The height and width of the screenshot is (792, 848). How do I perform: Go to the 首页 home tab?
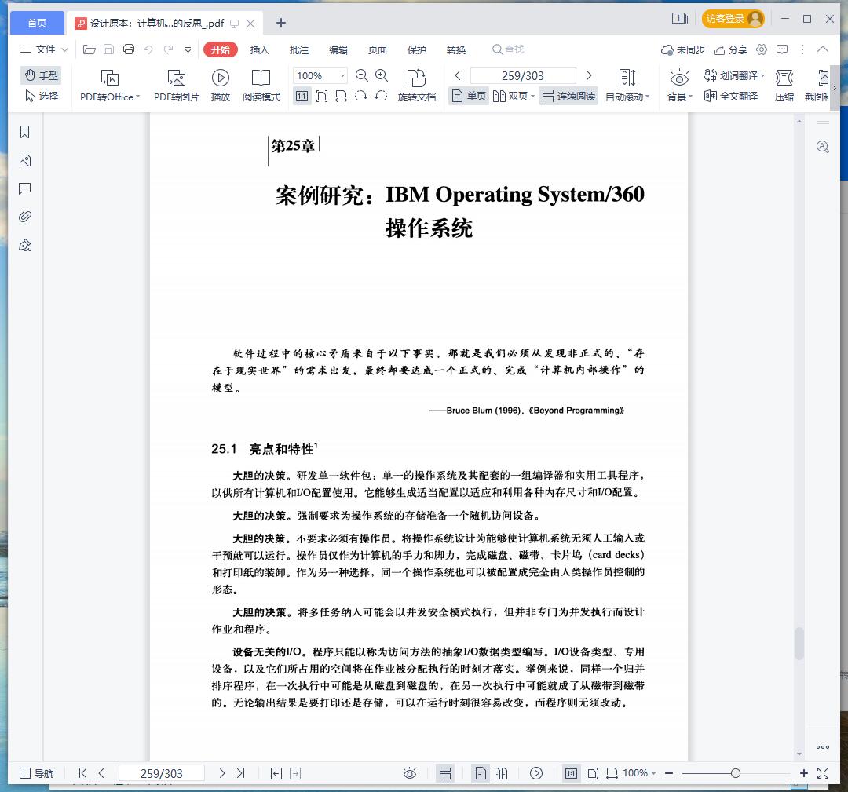pos(37,23)
